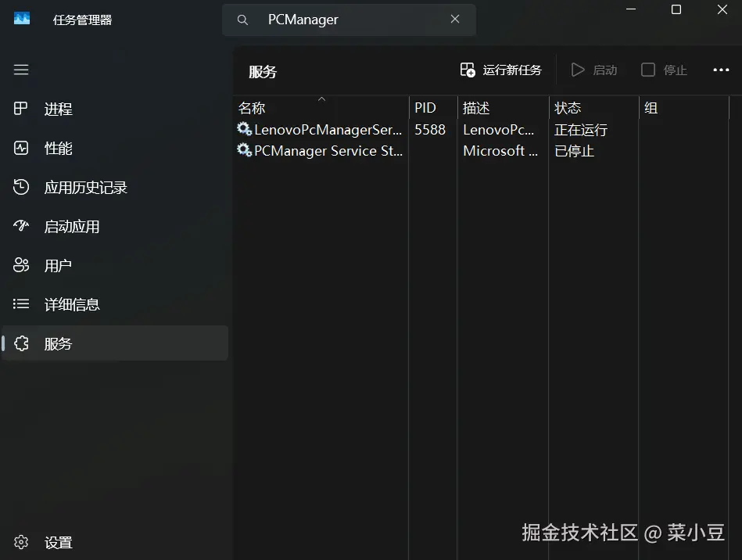
Task: Click the sort arrow above 名称 column
Action: [x=322, y=99]
